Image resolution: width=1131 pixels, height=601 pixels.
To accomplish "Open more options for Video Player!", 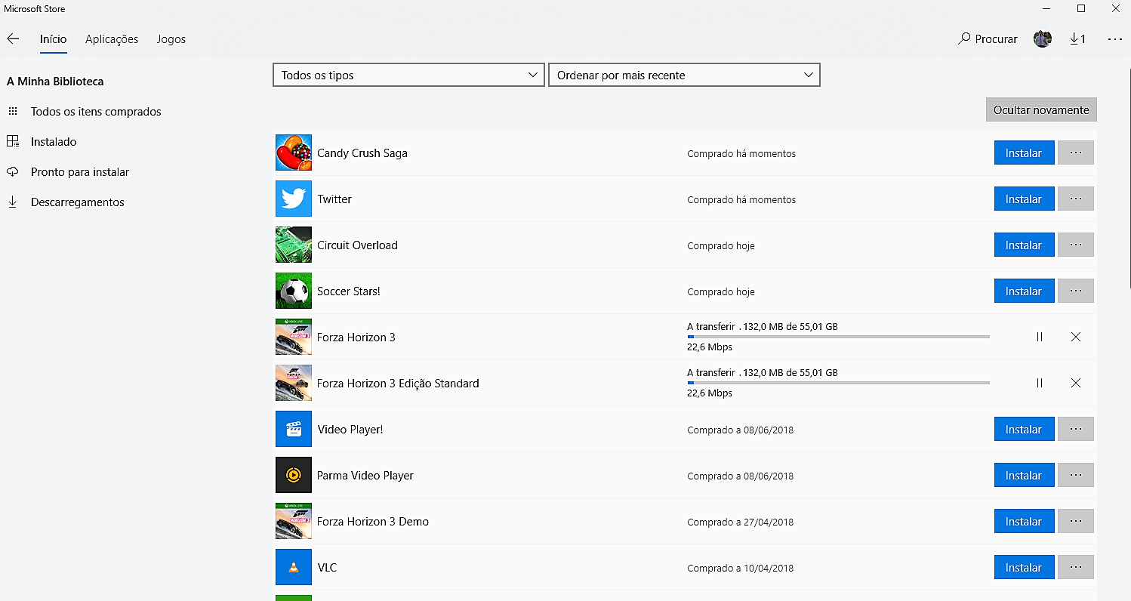I will 1076,429.
